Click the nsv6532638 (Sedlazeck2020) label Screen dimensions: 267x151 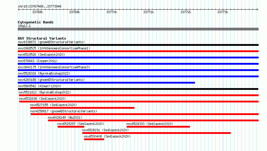[x=42, y=99]
